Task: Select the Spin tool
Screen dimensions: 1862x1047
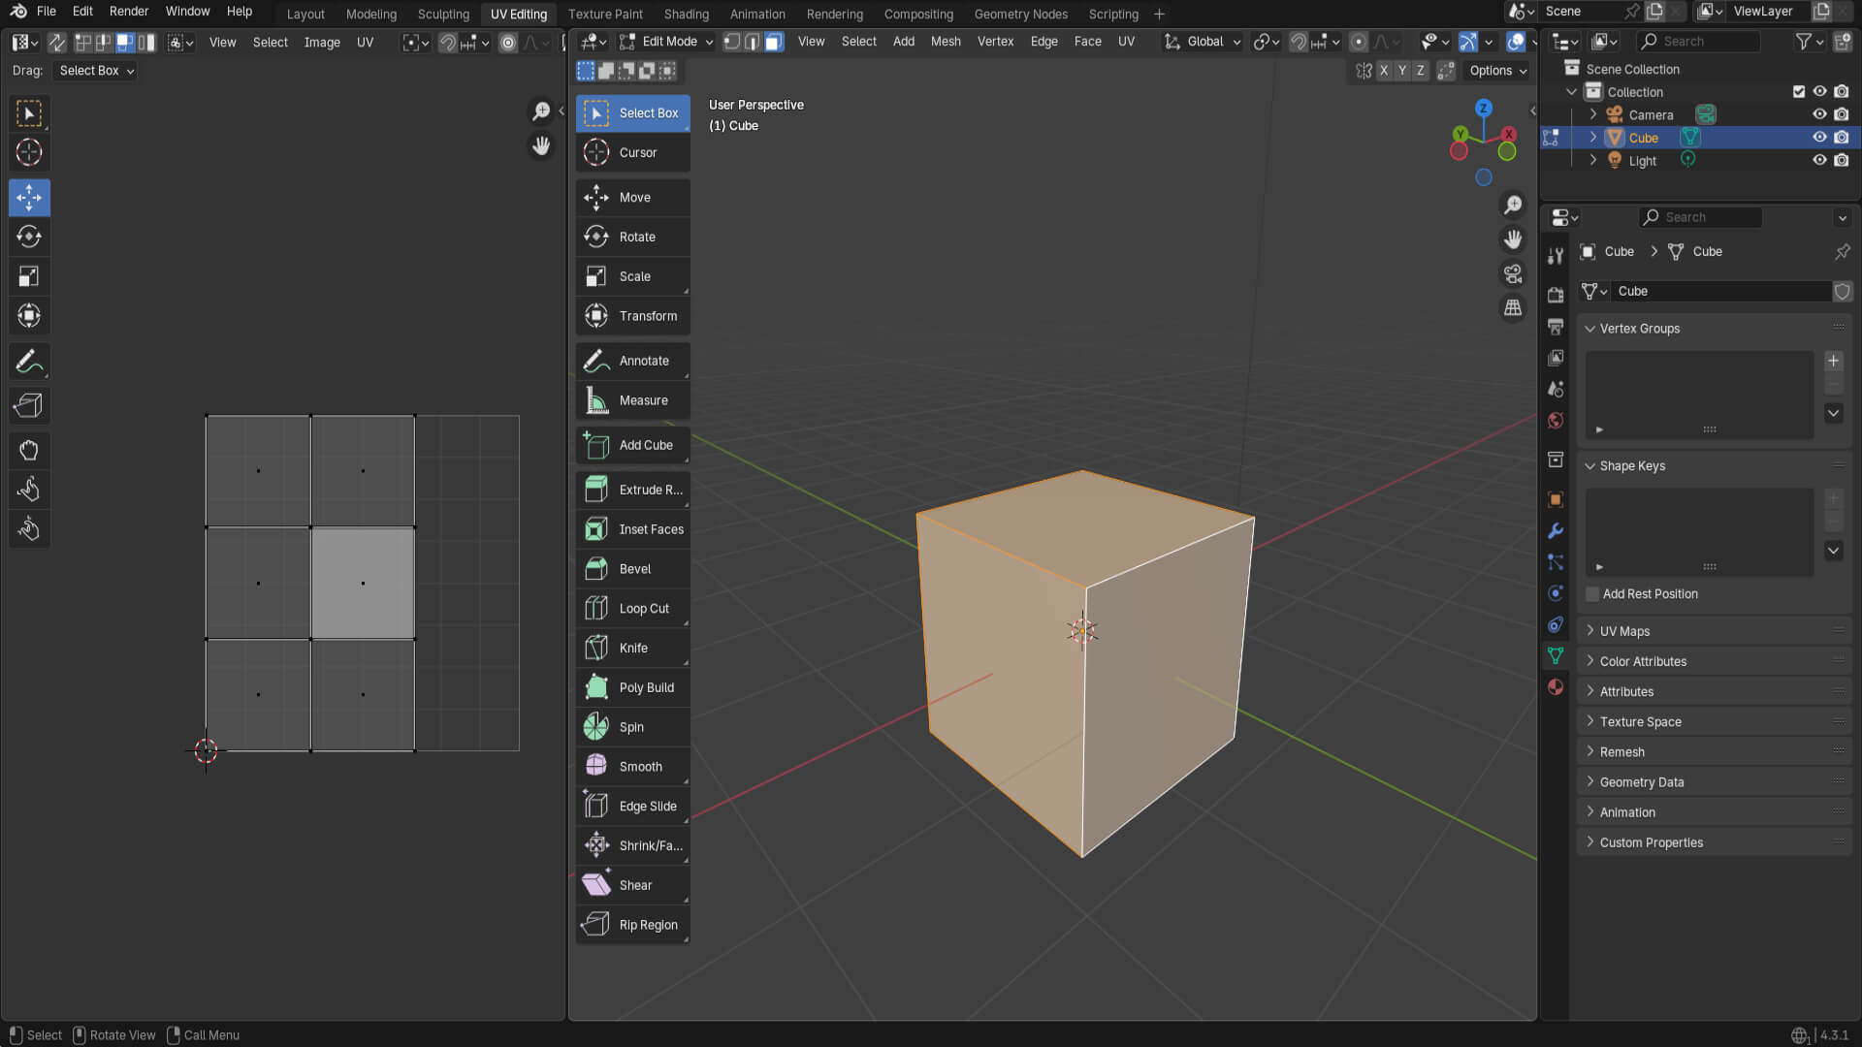Action: point(632,727)
